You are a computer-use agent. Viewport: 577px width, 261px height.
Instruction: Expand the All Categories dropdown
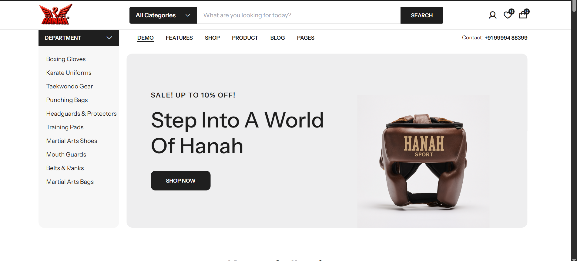click(163, 15)
